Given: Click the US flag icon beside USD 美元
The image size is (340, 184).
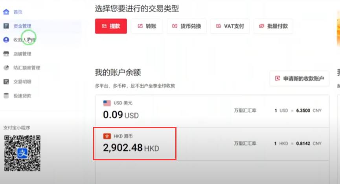Looking at the screenshot, I should [107, 103].
